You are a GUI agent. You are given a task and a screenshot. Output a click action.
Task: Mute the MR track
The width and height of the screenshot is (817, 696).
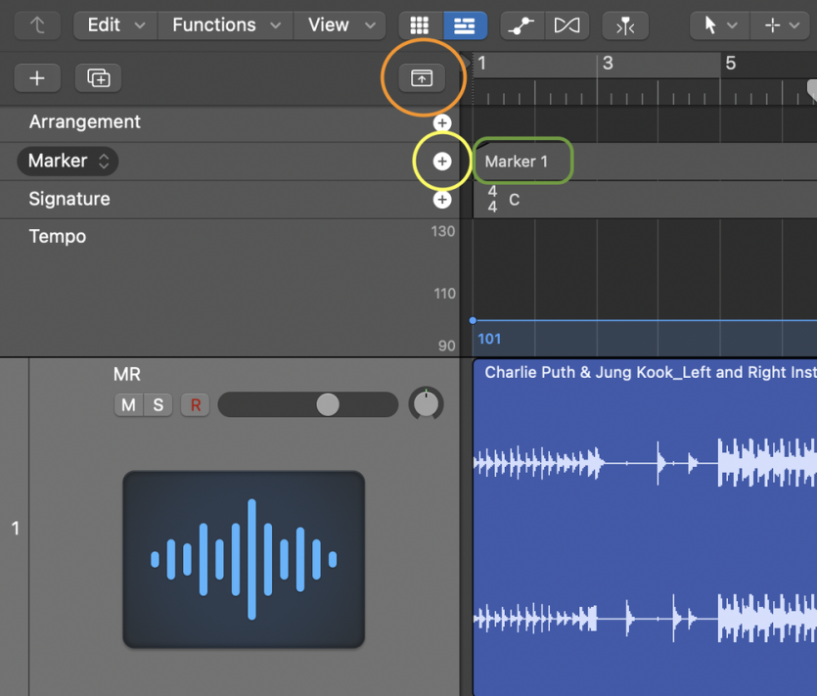pyautogui.click(x=128, y=404)
